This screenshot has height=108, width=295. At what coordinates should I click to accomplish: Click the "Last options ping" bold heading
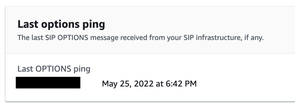click(x=61, y=24)
